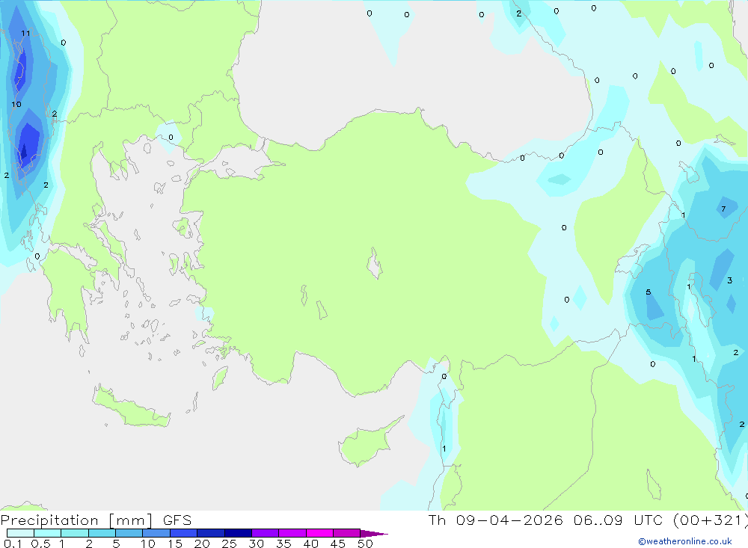The height and width of the screenshot is (548, 748).
Task: Pick the 35–40 mm legend color swatch
Action: (292, 533)
